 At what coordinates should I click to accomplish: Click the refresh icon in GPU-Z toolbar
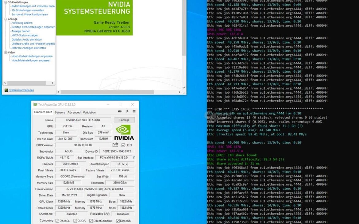126,112
